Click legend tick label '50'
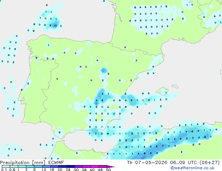This screenshot has width=222, height=171. click(x=108, y=170)
